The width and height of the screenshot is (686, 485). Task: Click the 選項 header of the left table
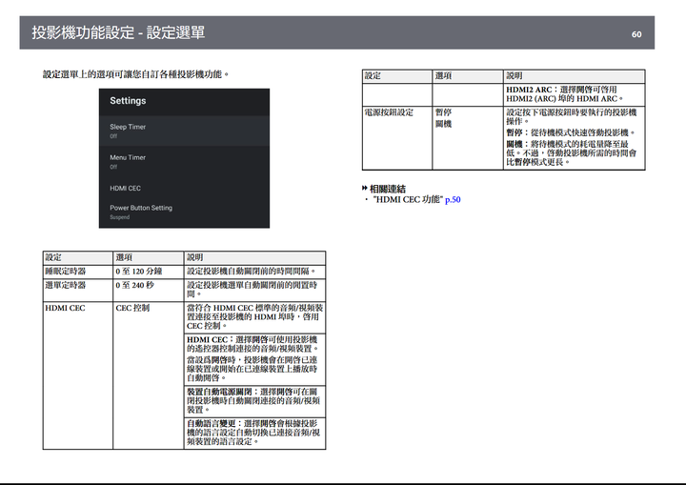149,258
